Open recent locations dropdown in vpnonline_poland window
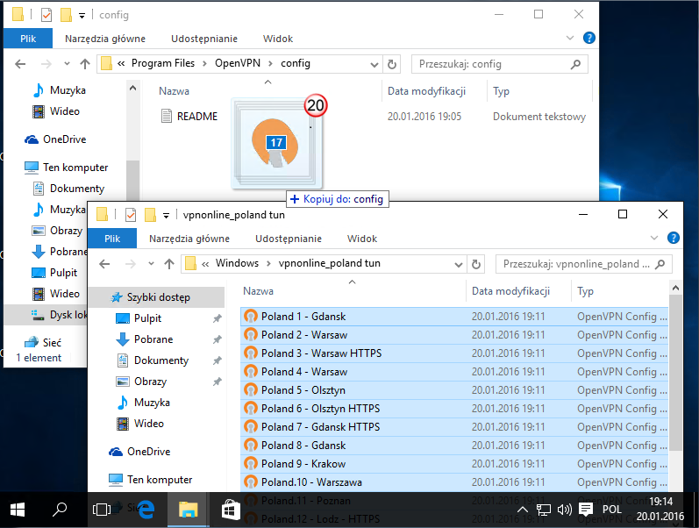This screenshot has width=699, height=528. point(151,263)
